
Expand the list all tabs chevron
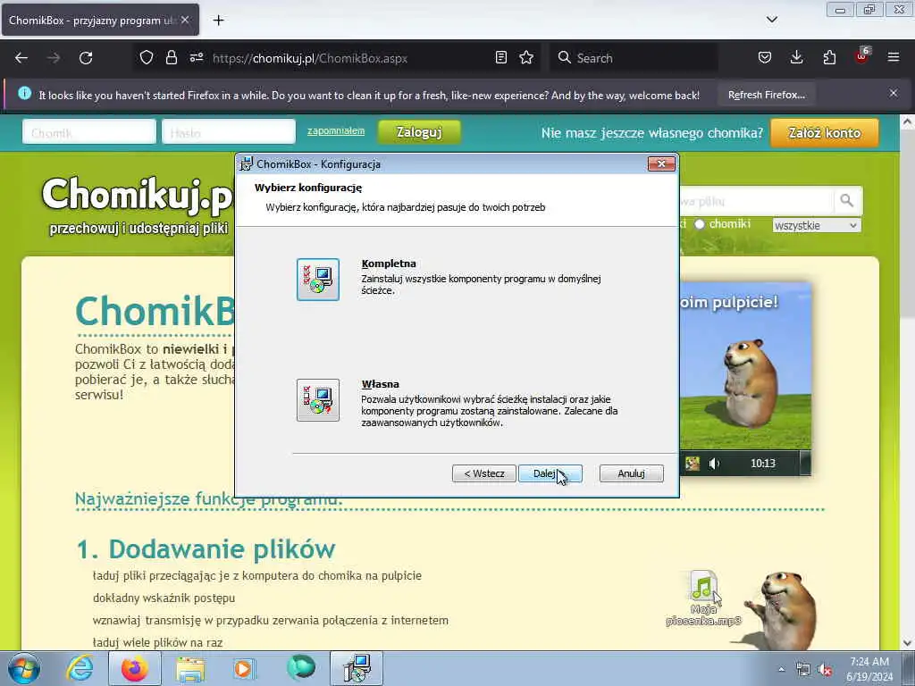[x=771, y=20]
